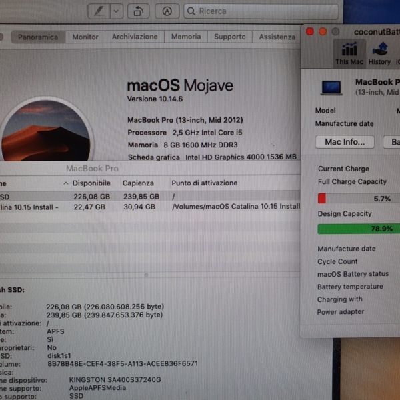400x400 pixels.
Task: Click the markup pen icon in toolbar
Action: 99,11
